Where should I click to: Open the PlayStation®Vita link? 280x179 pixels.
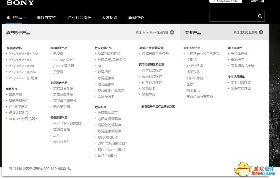coord(22,72)
